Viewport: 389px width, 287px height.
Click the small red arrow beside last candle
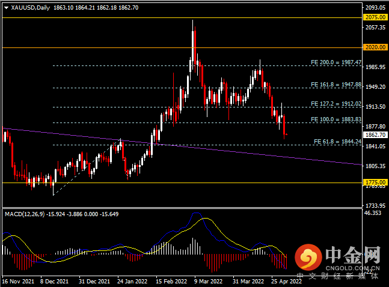[x=287, y=134]
